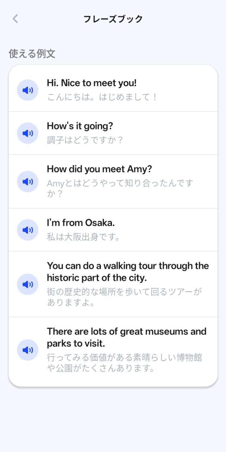Image resolution: width=226 pixels, height=452 pixels.
Task: Tap the Japanese translation mentioning Amy
Action: pyautogui.click(x=120, y=188)
